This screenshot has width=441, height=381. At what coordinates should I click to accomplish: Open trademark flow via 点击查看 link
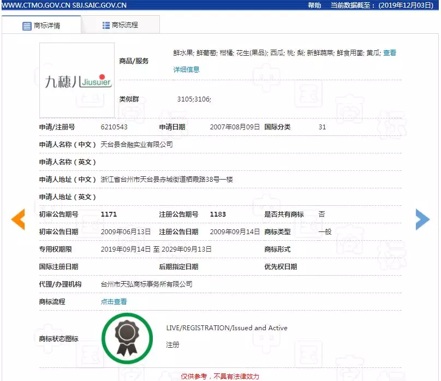(x=114, y=301)
